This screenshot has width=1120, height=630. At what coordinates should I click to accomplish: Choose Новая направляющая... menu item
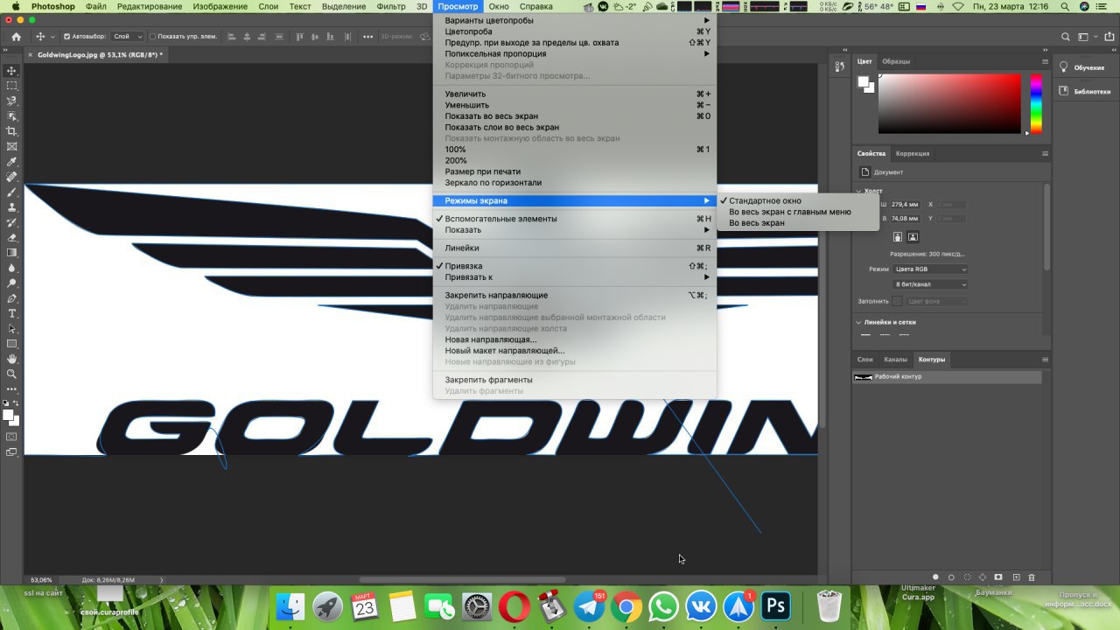coord(575,339)
